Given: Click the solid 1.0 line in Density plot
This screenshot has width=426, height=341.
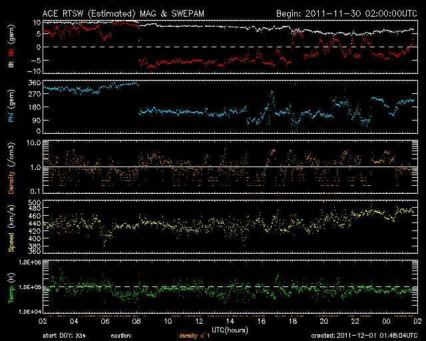Looking at the screenshot, I should click(230, 167).
